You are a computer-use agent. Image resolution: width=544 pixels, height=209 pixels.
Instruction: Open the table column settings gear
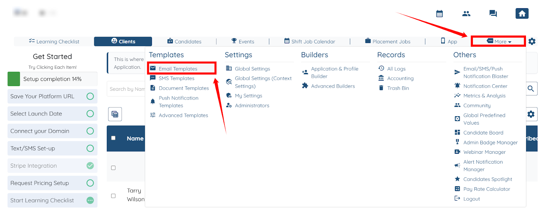tap(531, 114)
